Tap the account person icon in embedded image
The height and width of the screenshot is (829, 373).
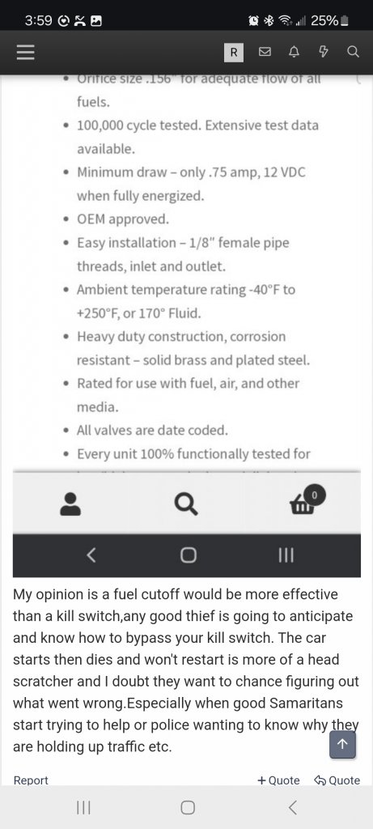70,504
